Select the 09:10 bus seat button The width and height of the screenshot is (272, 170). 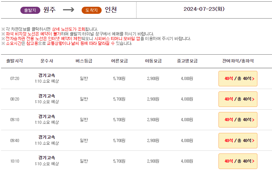click(238, 120)
